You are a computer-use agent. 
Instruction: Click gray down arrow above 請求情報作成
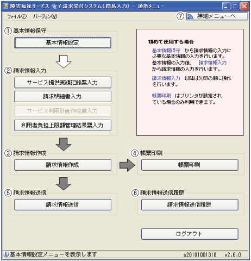point(64,144)
